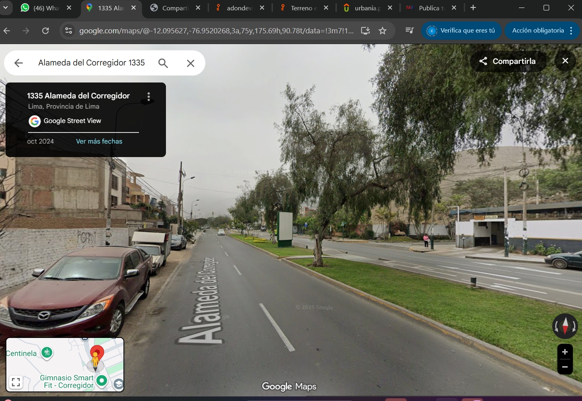
Task: Expand the minimap to fullscreen
Action: click(16, 382)
